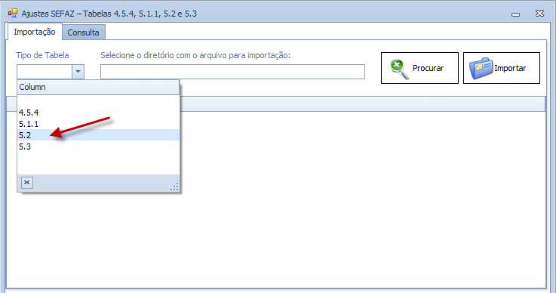The image size is (556, 293).
Task: Minimize the Ajustes SEFAZ window
Action: pos(515,14)
